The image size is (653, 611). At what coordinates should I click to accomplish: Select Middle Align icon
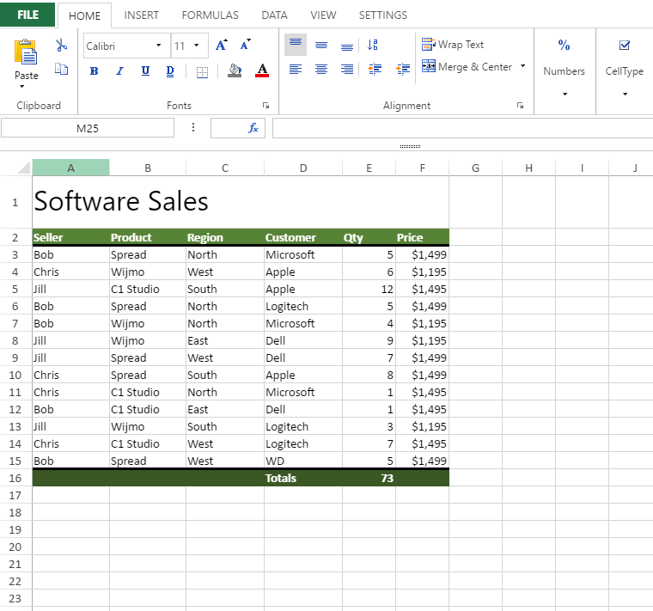point(321,45)
